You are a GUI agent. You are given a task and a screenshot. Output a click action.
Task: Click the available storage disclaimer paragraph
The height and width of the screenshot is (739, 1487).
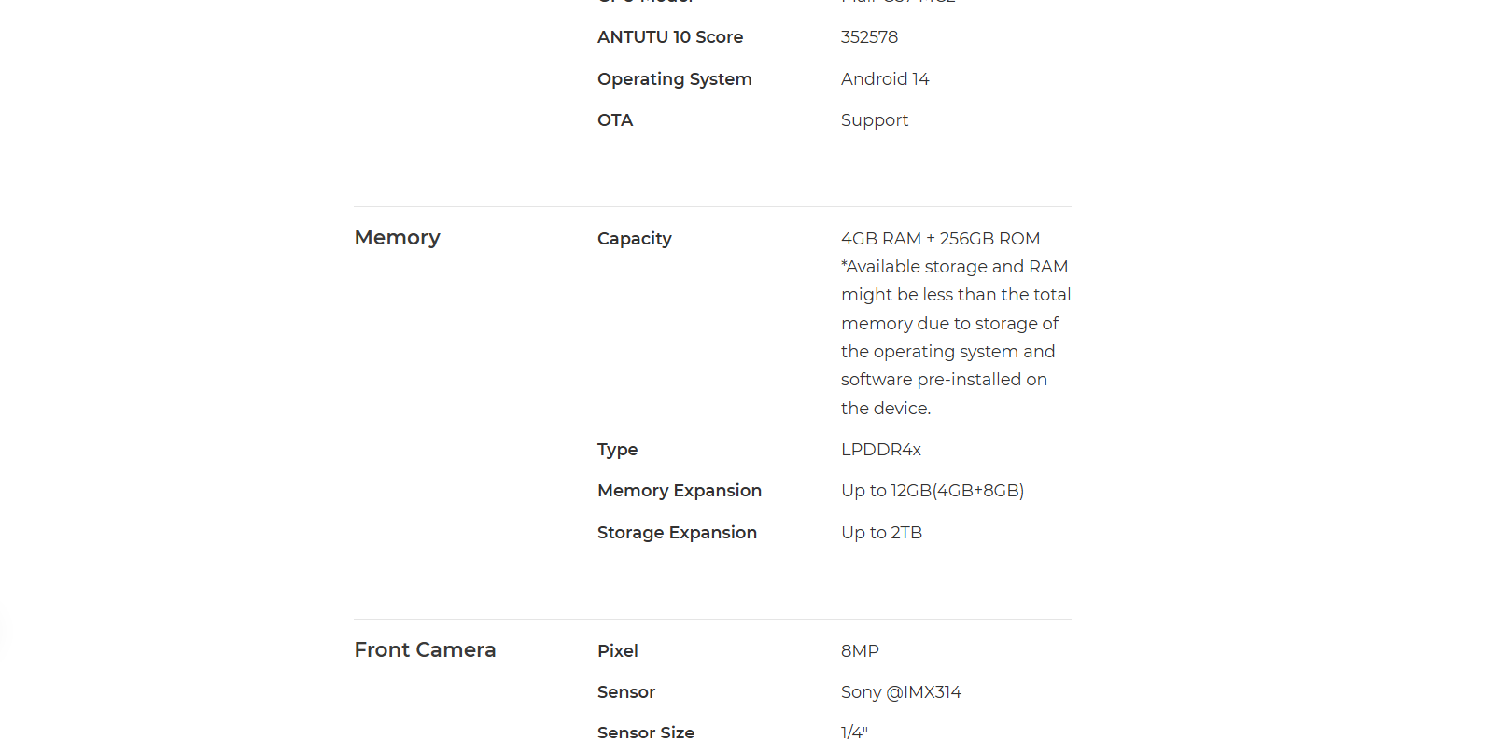click(956, 337)
